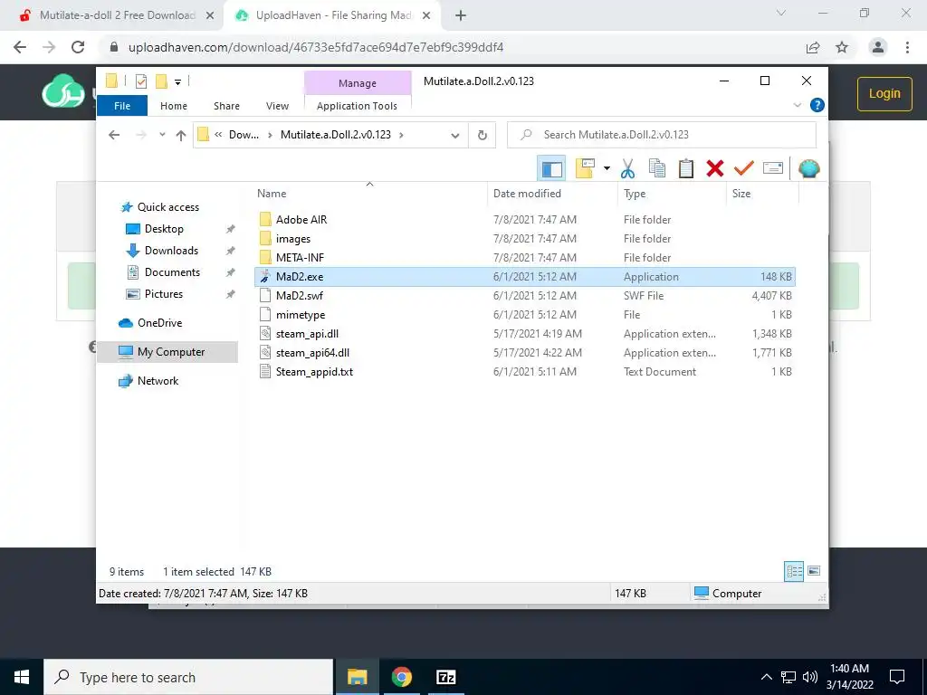Click the Copy icon in Explorer toolbar
Viewport: 927px width, 695px height.
click(657, 169)
